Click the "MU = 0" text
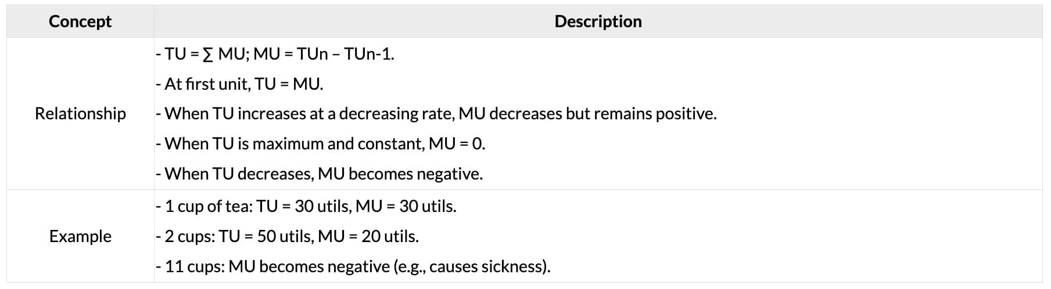 pyautogui.click(x=456, y=144)
